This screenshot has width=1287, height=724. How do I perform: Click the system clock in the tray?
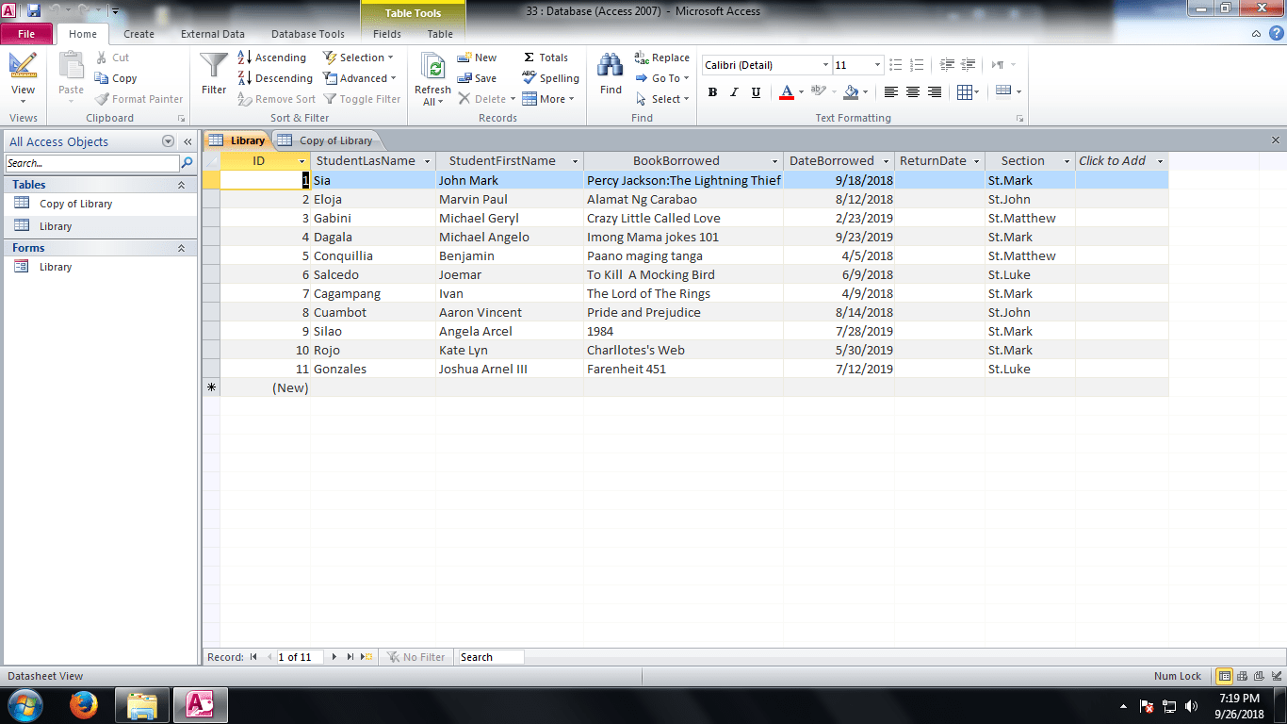[1239, 706]
